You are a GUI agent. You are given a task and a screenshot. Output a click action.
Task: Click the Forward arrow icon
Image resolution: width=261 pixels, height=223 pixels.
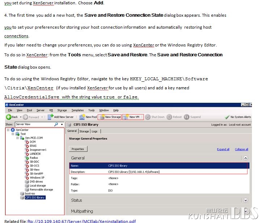(x=25, y=117)
